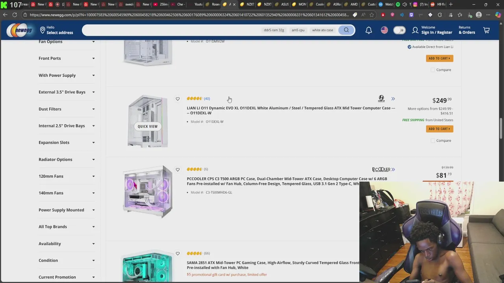504x283 pixels.
Task: Click the Lian Li brand logo on O11DEXL-W
Action: click(381, 99)
